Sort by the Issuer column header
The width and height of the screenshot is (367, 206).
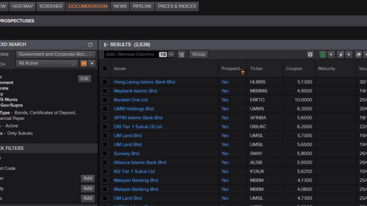coord(120,68)
